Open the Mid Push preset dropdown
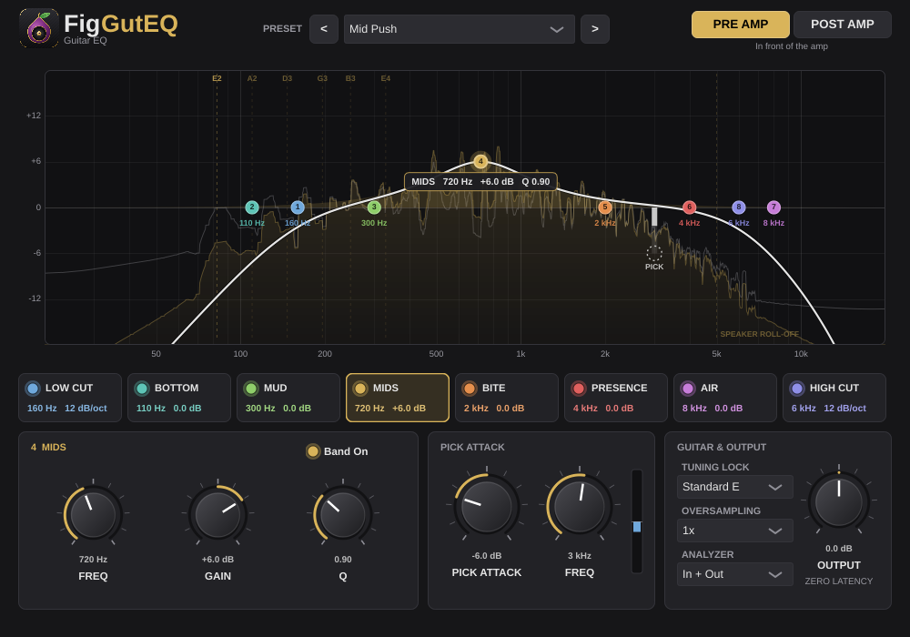 [459, 29]
